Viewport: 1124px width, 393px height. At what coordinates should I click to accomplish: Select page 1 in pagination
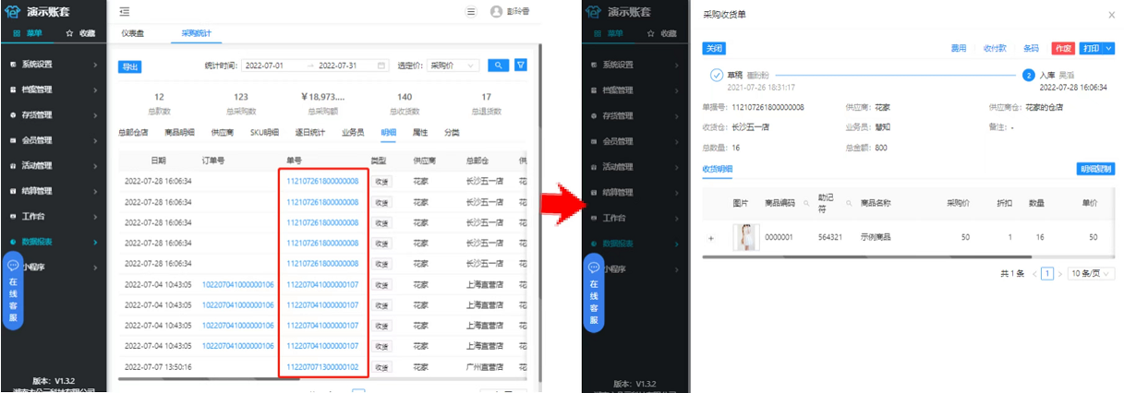tap(1047, 274)
